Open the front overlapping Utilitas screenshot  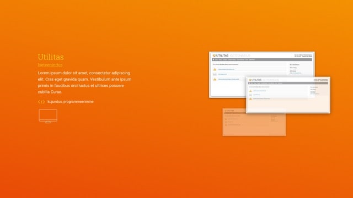pos(288,95)
